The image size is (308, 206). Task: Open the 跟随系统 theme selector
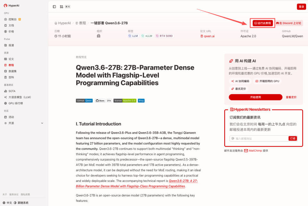(21, 203)
